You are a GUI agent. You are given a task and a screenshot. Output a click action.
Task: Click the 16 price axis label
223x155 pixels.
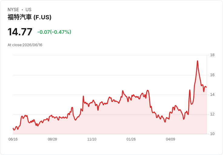tap(212, 75)
